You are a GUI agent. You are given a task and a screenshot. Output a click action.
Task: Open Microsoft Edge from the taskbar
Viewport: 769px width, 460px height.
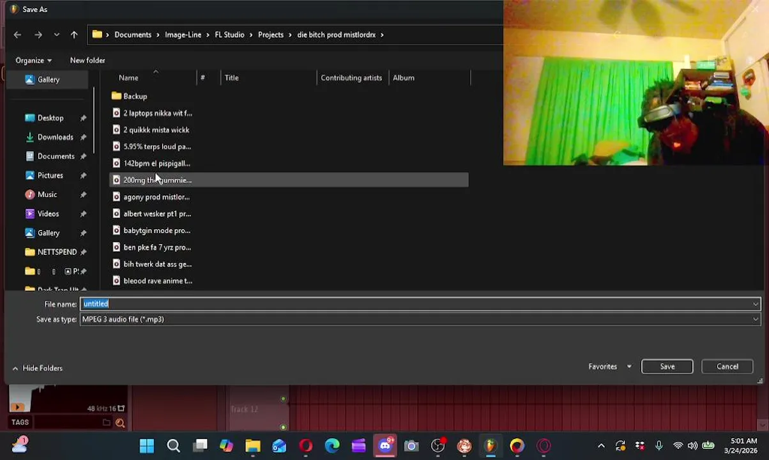pyautogui.click(x=332, y=446)
